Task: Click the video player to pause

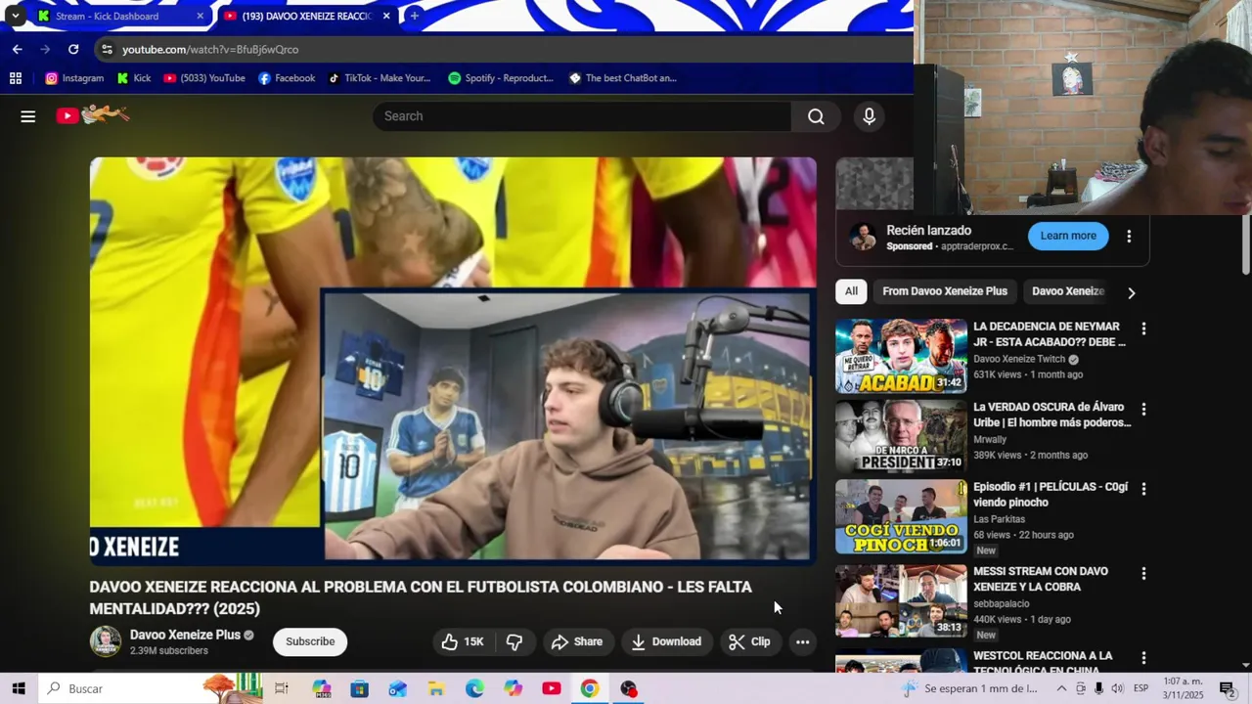Action: click(453, 361)
